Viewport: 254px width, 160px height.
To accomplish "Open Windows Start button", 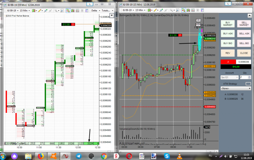I will pyautogui.click(x=3, y=156).
